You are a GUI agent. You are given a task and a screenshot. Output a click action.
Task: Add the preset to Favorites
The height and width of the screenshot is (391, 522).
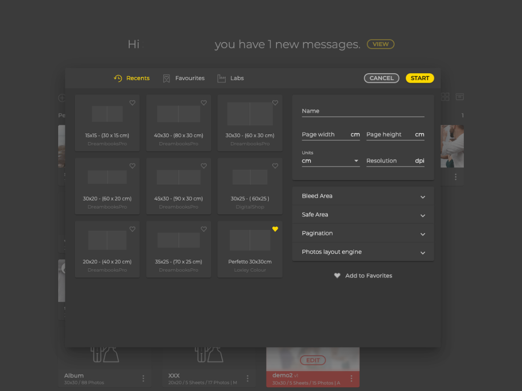point(363,275)
